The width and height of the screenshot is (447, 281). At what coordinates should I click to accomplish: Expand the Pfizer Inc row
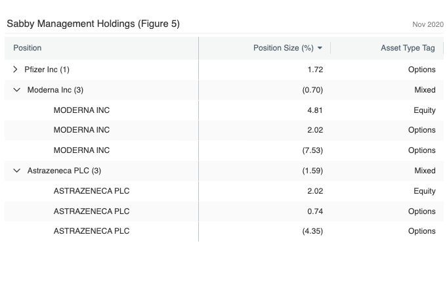(x=16, y=69)
